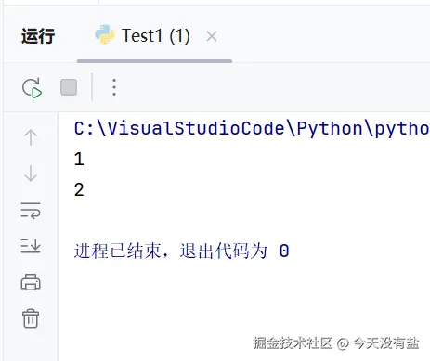Close the Test1 (1) tab

212,36
